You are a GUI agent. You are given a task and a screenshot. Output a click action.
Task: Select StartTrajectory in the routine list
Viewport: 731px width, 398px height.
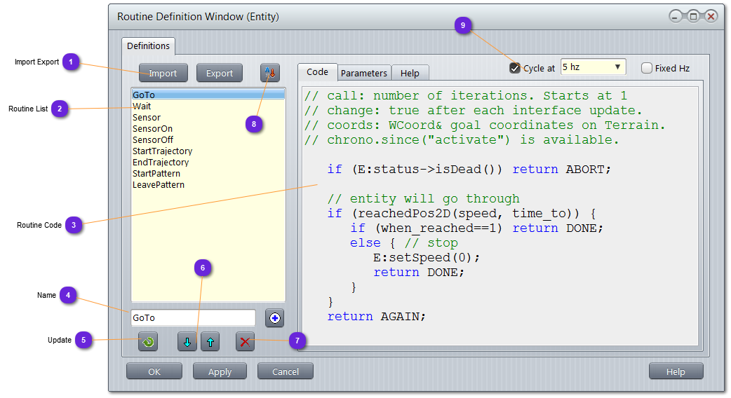pyautogui.click(x=162, y=151)
